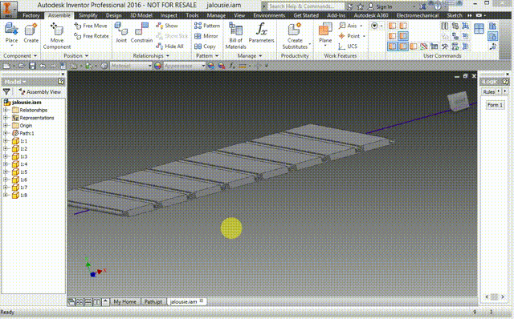514x319 pixels.
Task: Create a work Point
Action: [351, 36]
